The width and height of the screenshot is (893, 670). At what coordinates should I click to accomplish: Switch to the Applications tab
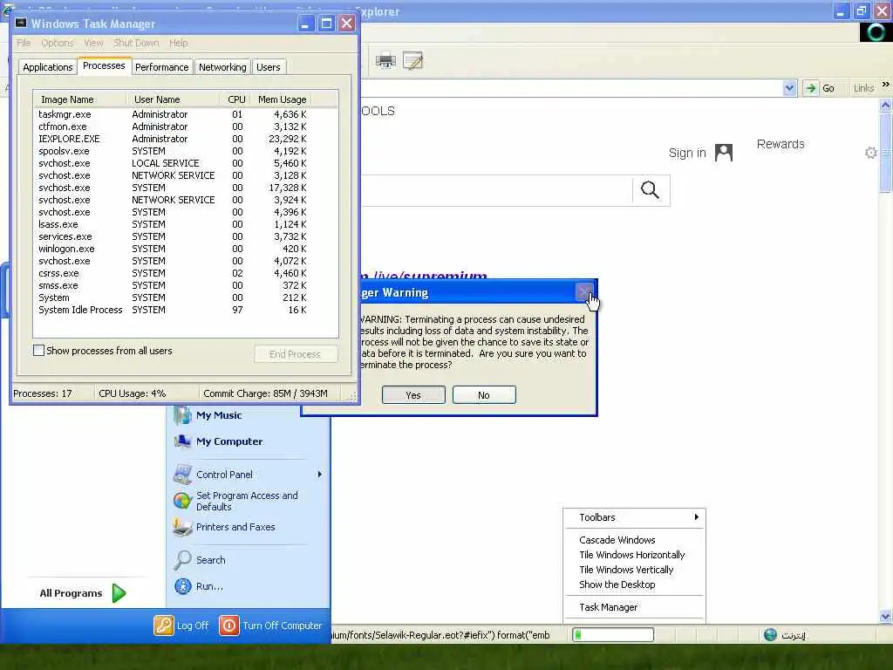tap(48, 67)
